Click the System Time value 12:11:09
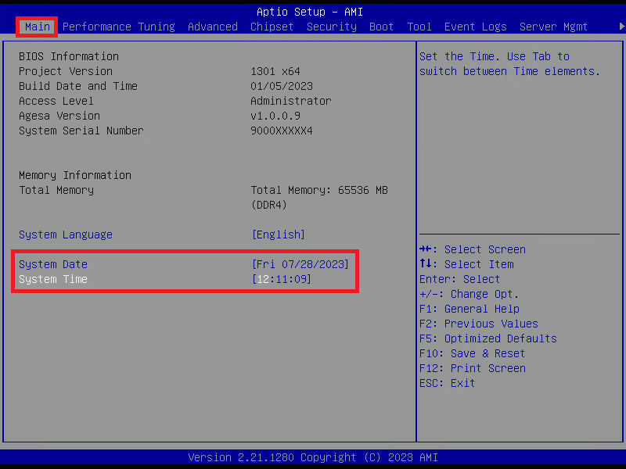 [281, 279]
